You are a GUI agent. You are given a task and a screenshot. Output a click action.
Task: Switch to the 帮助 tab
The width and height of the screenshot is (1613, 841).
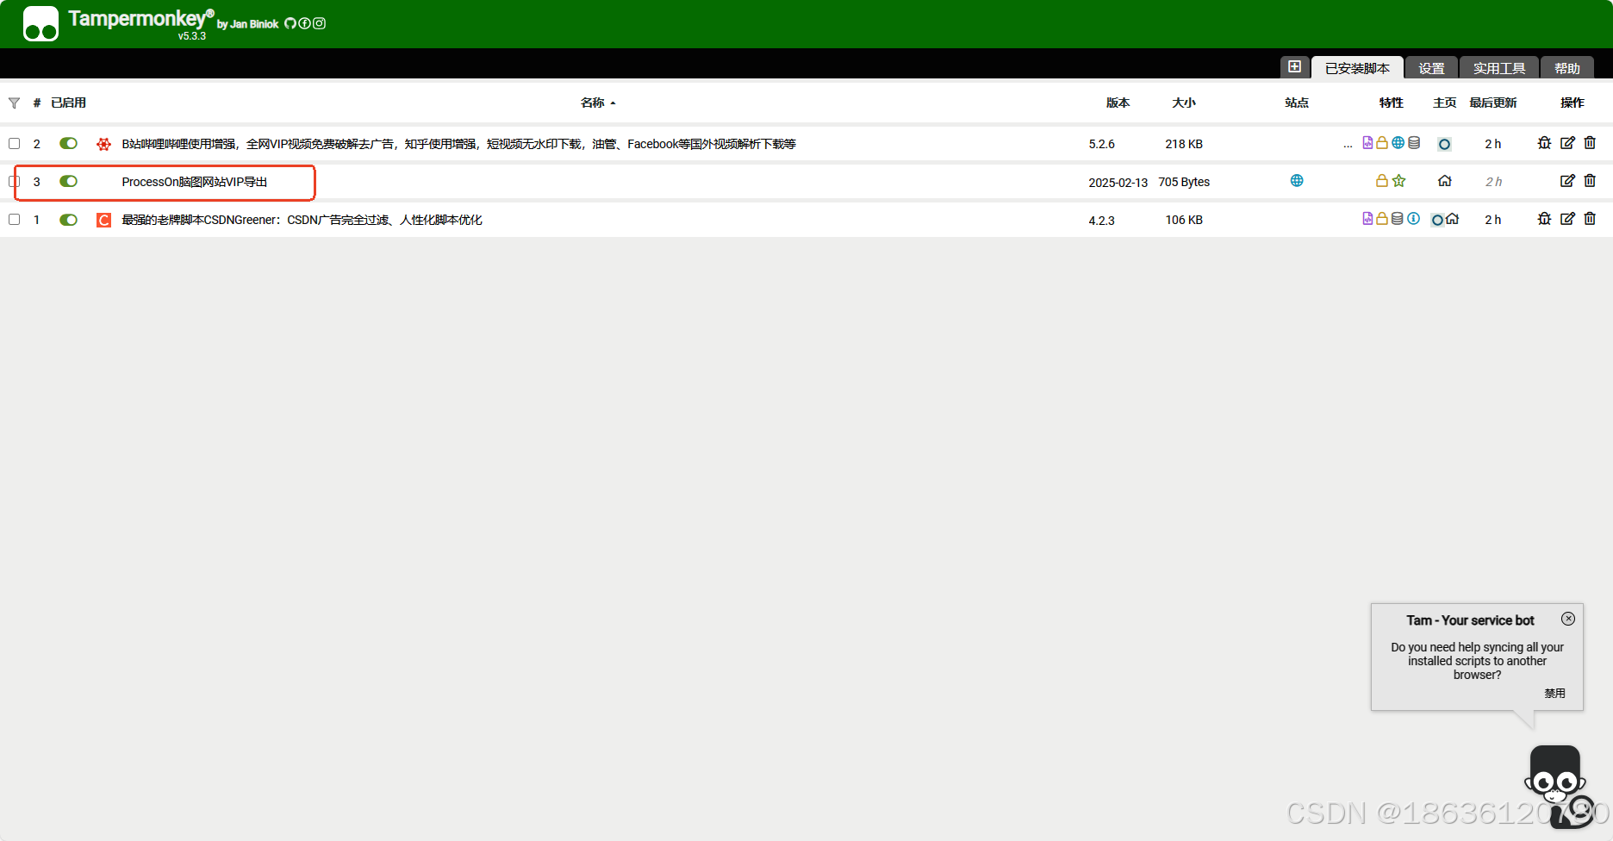[1566, 68]
